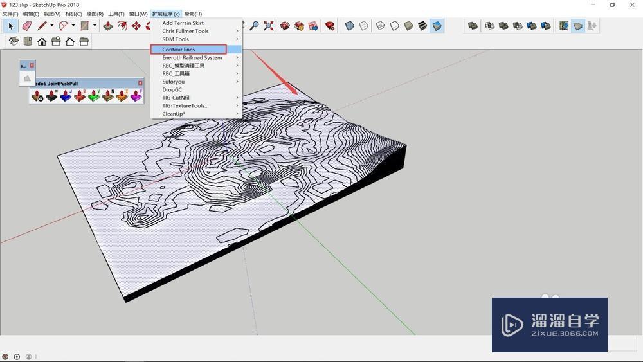Open Arc tool dropdown arrow
The height and width of the screenshot is (362, 643).
[x=73, y=26]
